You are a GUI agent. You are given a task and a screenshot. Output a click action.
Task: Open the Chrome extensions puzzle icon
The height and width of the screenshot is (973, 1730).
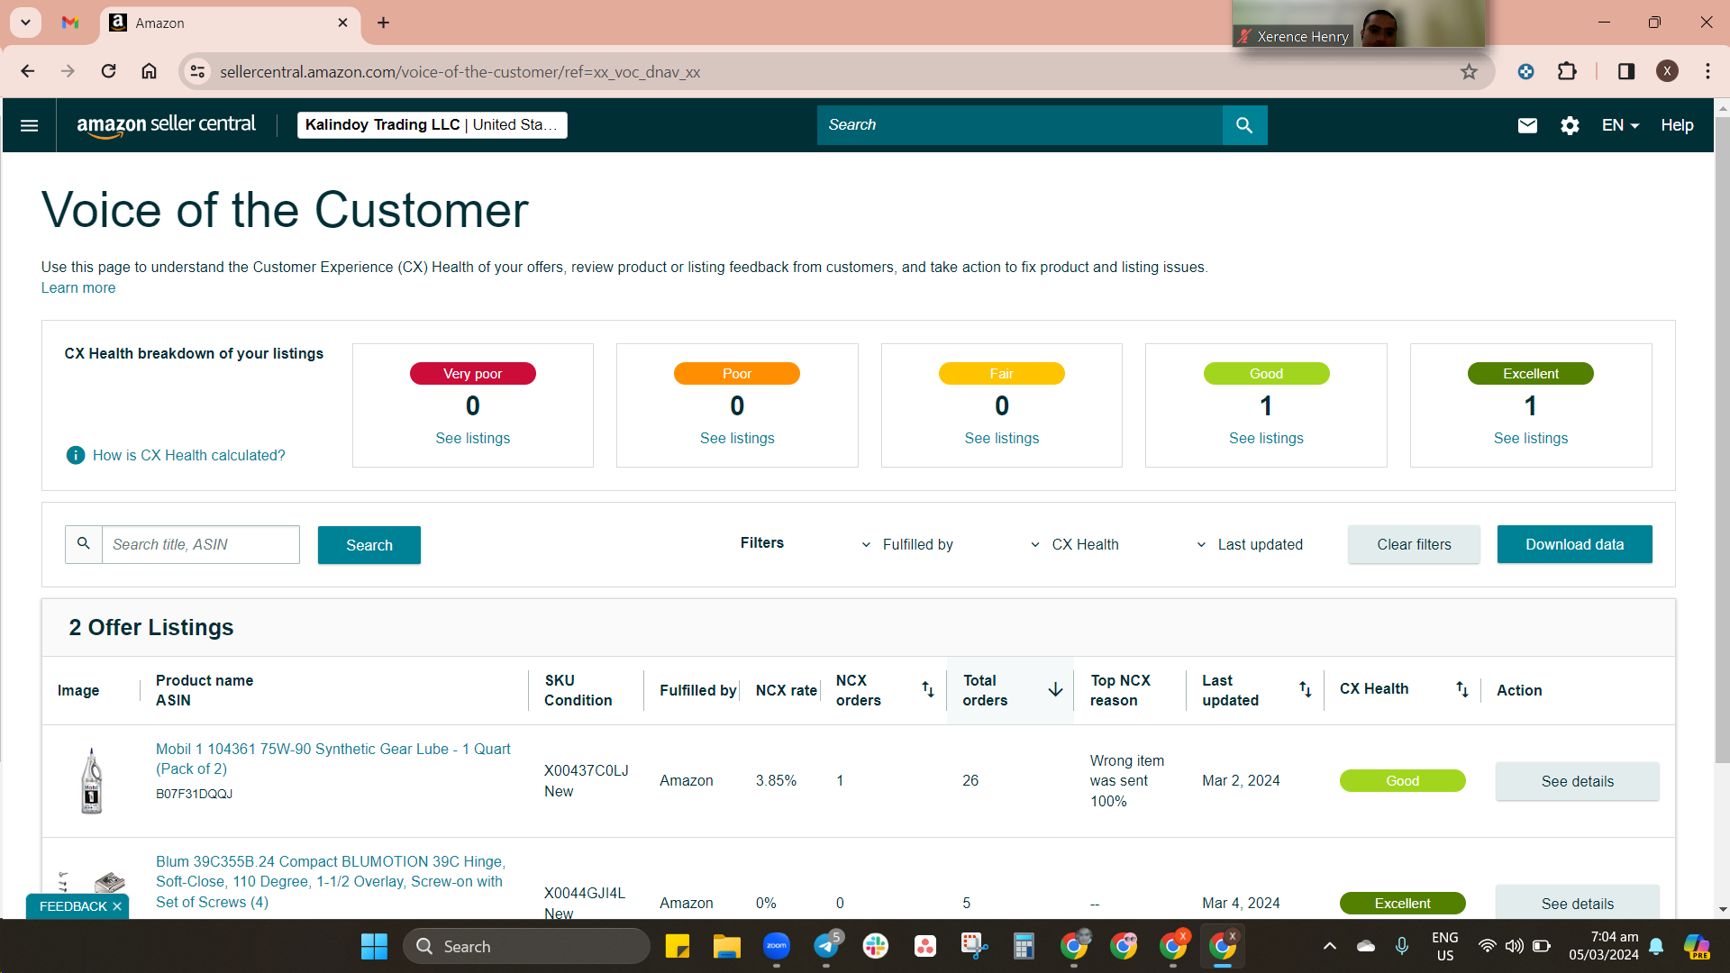[x=1567, y=71]
